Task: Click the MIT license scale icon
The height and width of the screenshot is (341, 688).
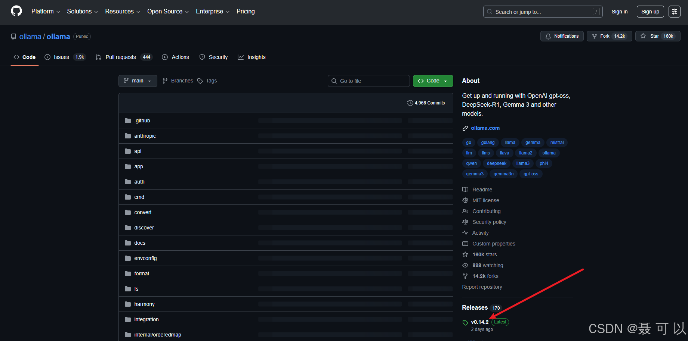Action: [x=465, y=200]
